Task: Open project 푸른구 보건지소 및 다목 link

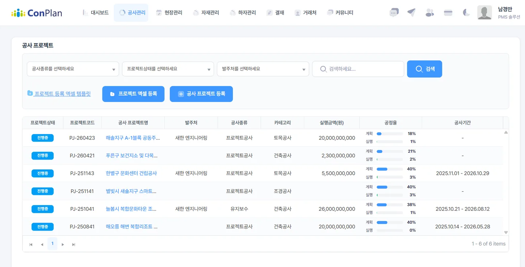Action: coord(132,156)
